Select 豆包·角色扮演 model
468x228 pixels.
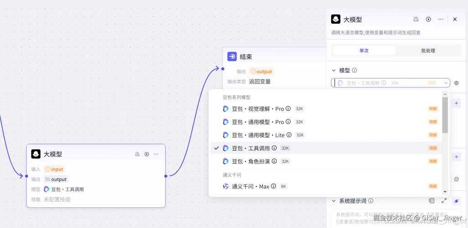click(326, 161)
